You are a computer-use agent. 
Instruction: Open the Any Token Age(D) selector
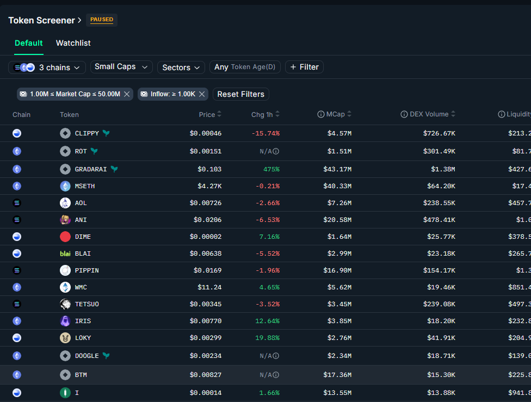point(245,67)
